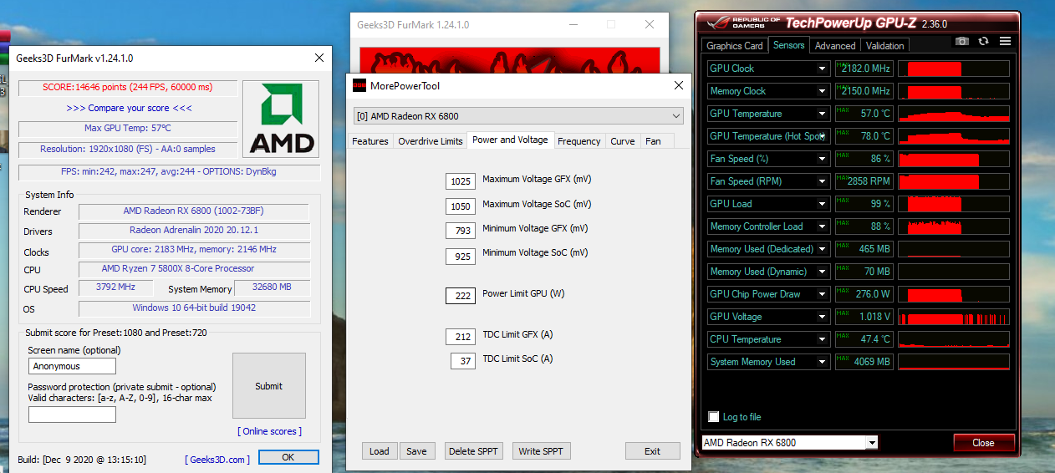
Task: Click the Screen name field with Anonymous
Action: coord(72,366)
